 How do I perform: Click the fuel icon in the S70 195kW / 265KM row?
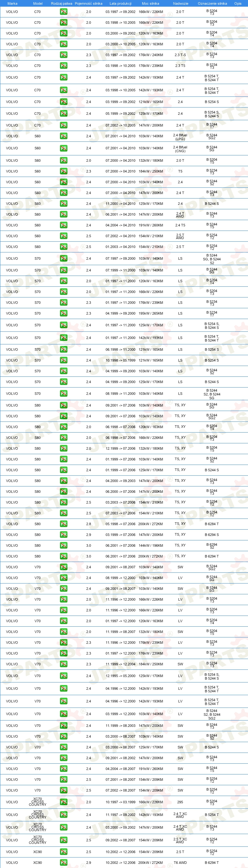tap(63, 313)
